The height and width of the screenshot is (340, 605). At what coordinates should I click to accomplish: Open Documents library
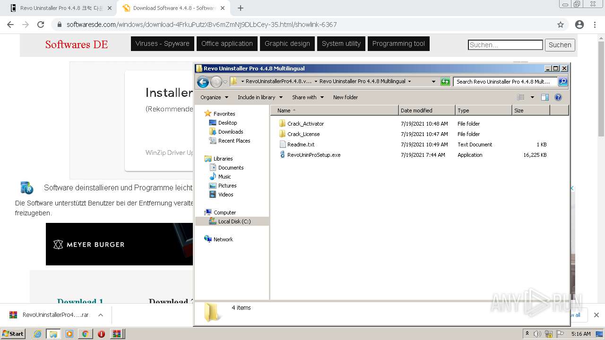click(231, 168)
